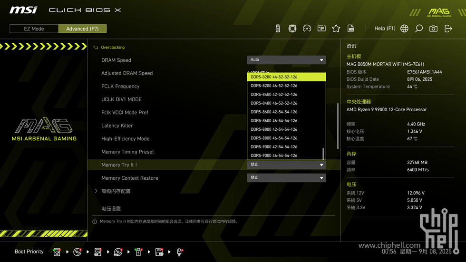466x262 pixels.
Task: Click the exit door icon
Action: point(448,29)
